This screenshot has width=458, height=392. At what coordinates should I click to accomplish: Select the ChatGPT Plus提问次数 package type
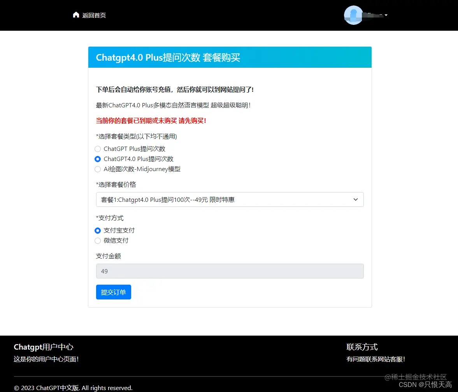pyautogui.click(x=98, y=149)
